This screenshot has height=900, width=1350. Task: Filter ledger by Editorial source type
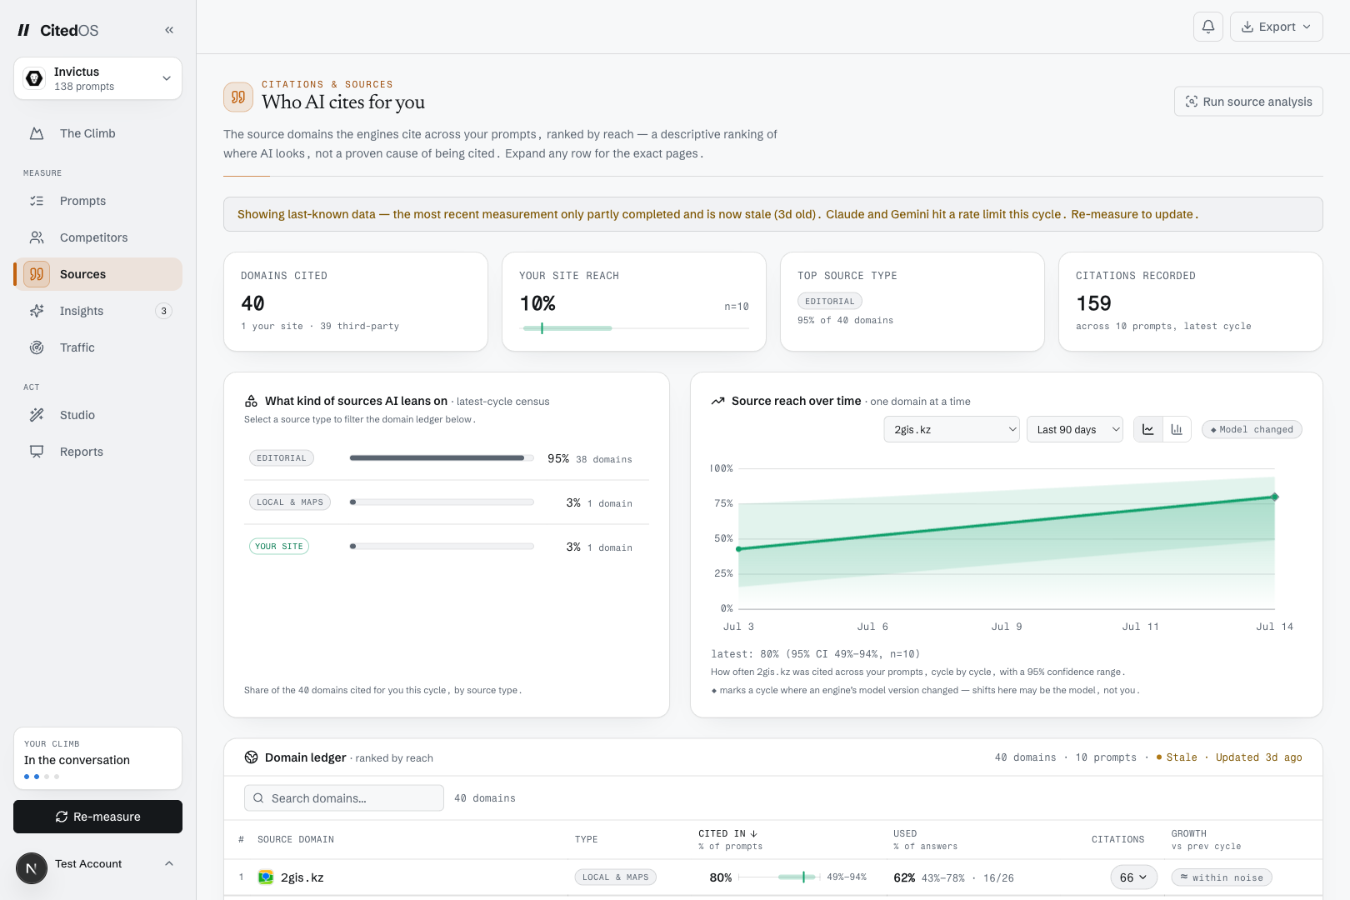tap(282, 457)
